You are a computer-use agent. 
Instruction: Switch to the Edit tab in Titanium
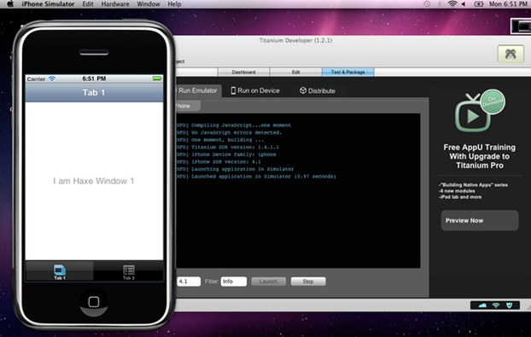pos(295,72)
